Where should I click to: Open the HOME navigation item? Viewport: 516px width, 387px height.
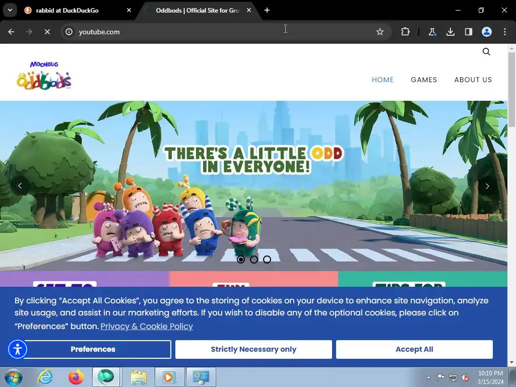pyautogui.click(x=382, y=80)
